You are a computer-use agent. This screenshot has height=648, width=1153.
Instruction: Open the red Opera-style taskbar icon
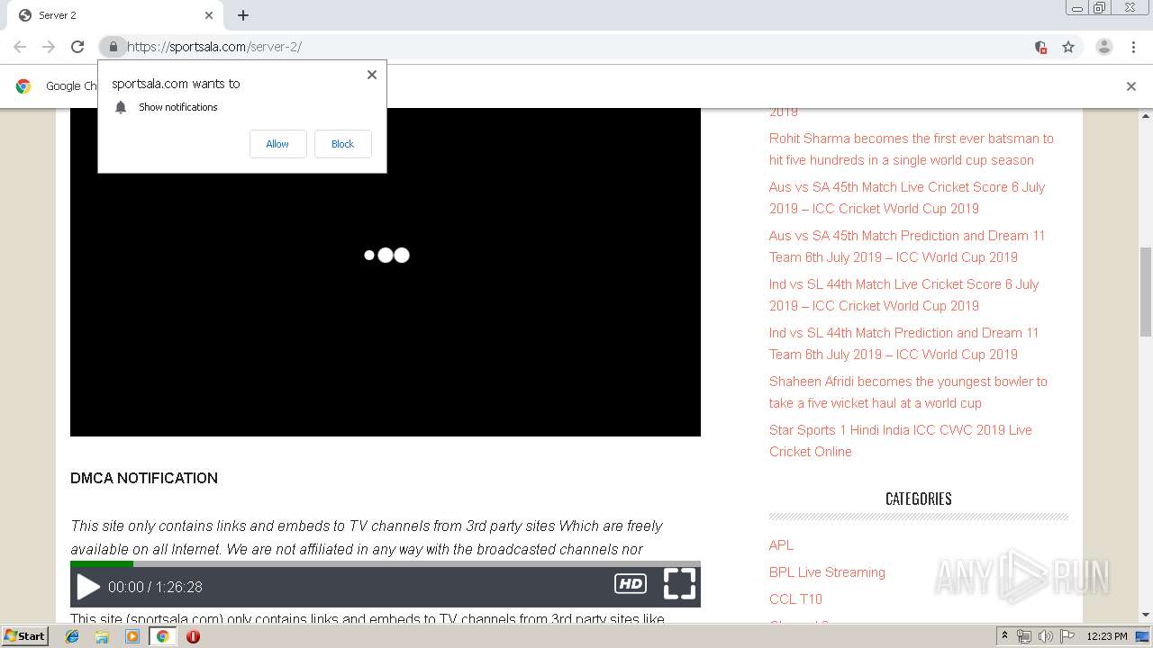click(x=193, y=636)
